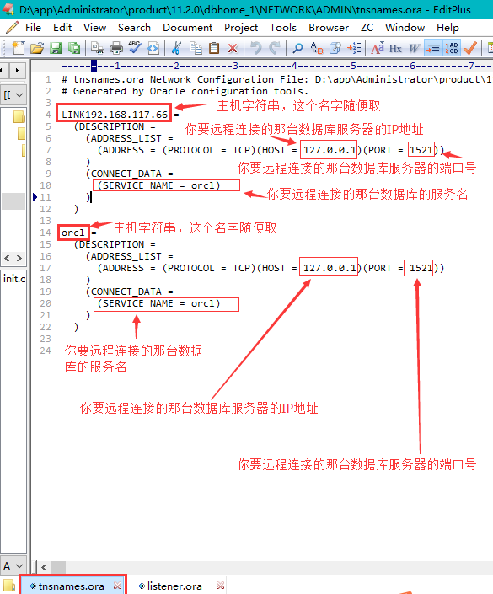Open the Edit menu
Viewport: 493px width, 594px height.
(x=62, y=28)
